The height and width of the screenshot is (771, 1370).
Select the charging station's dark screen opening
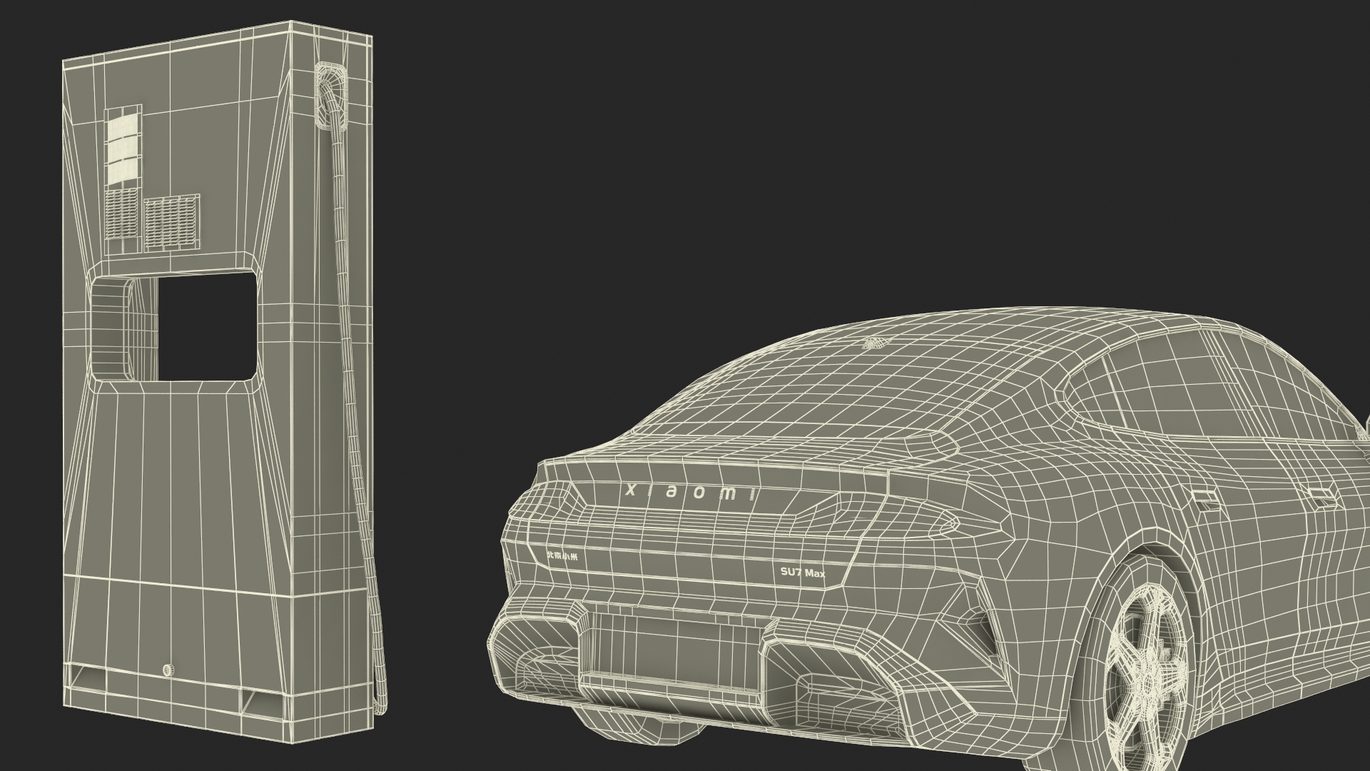[206, 326]
